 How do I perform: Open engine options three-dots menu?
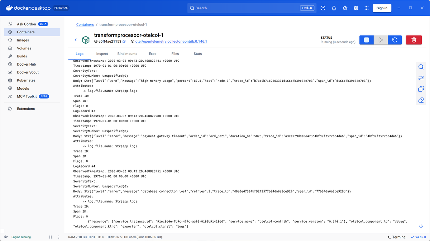pyautogui.click(x=59, y=237)
